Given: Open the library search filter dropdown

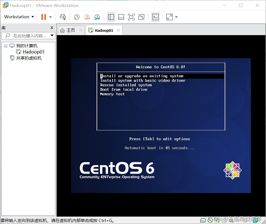Looking at the screenshot, I should tap(52, 36).
